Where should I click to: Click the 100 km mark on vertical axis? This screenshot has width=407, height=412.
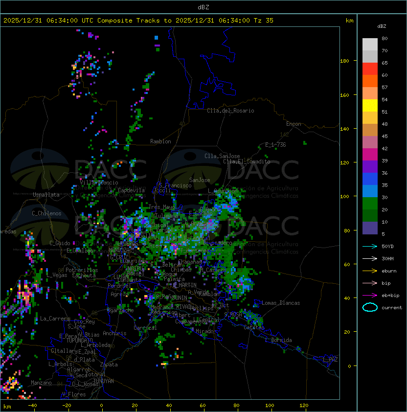(344, 197)
